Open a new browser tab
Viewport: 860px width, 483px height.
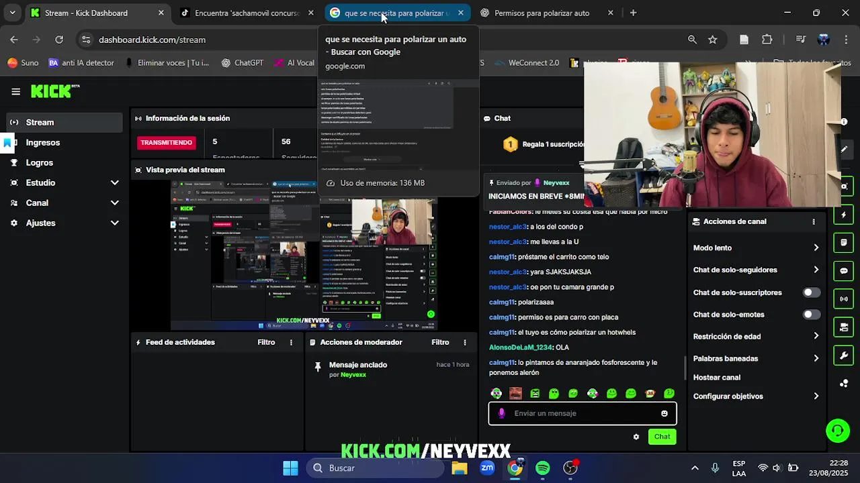coord(633,13)
